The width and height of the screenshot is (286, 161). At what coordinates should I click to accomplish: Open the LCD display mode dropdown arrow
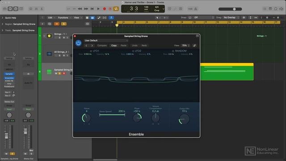click(x=164, y=9)
